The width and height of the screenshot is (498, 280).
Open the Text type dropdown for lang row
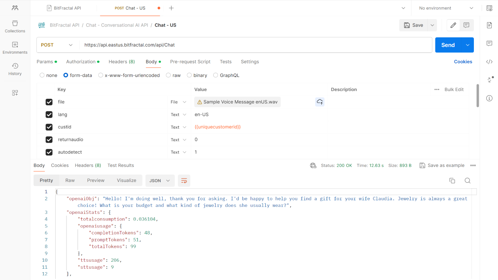(179, 114)
